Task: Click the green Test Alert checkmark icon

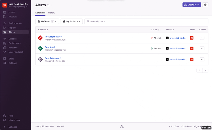Action: tap(40, 48)
